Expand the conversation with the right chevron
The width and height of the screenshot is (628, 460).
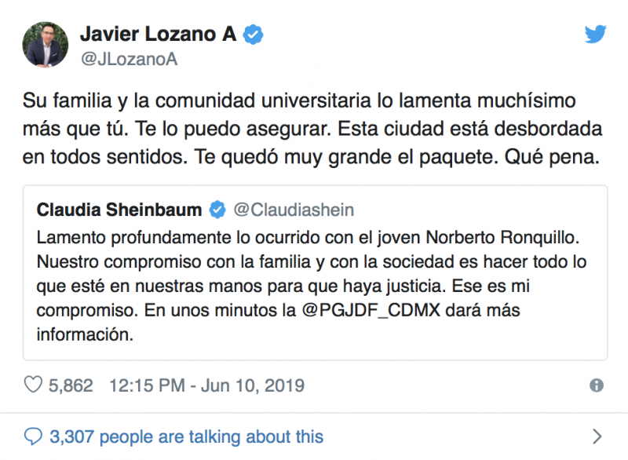click(597, 436)
